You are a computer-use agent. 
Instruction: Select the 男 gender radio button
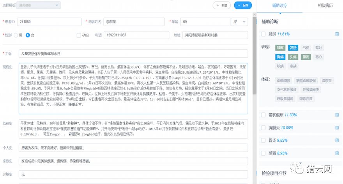pos(16,35)
